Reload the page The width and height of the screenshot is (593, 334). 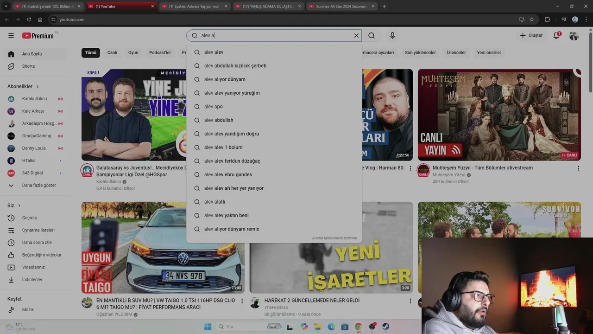pyautogui.click(x=29, y=19)
